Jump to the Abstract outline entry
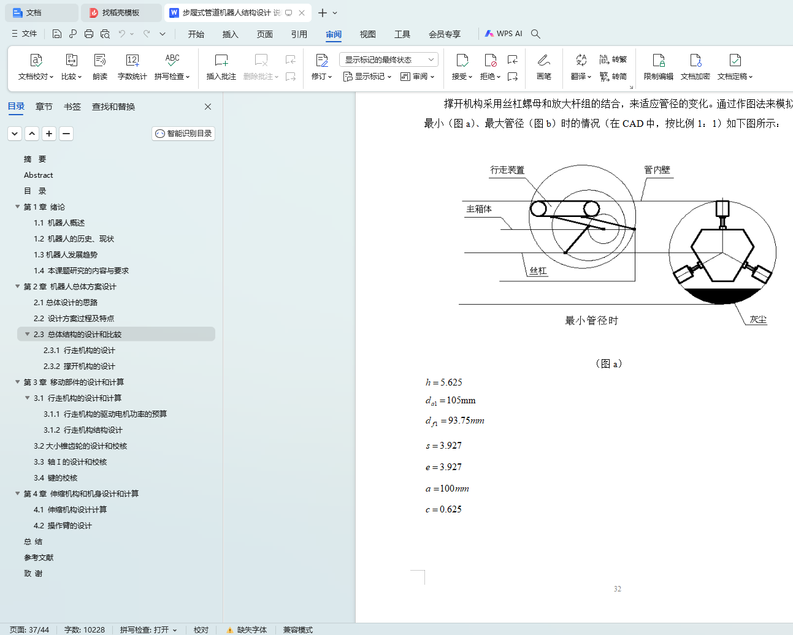Screen dimensions: 793x635 39,175
